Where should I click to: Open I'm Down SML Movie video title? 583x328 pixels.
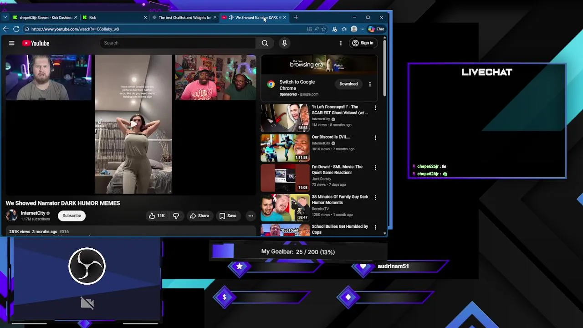tap(337, 169)
